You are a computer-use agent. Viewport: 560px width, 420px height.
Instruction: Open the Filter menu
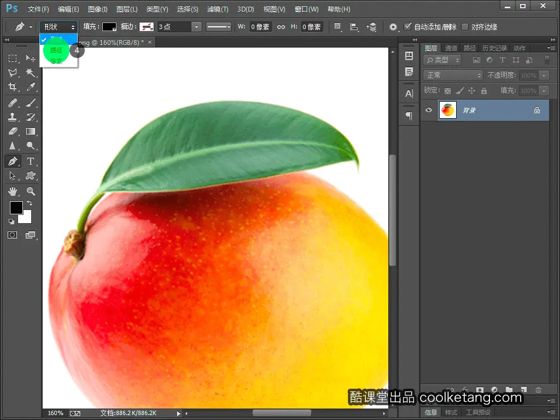pyautogui.click(x=218, y=9)
